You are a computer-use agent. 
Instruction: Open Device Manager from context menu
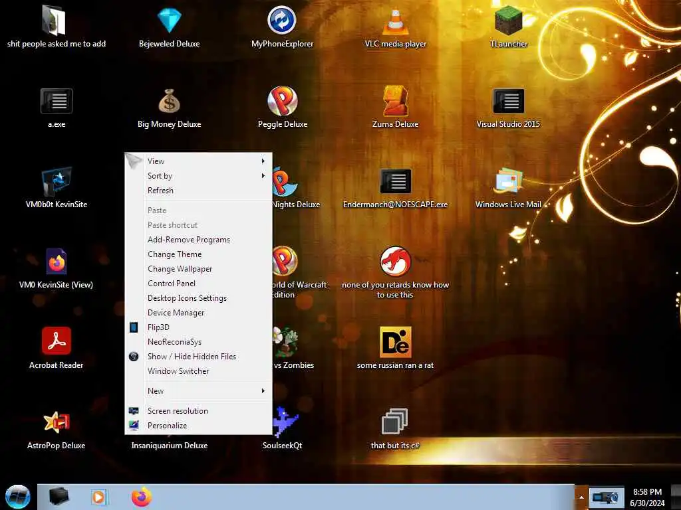198,313
